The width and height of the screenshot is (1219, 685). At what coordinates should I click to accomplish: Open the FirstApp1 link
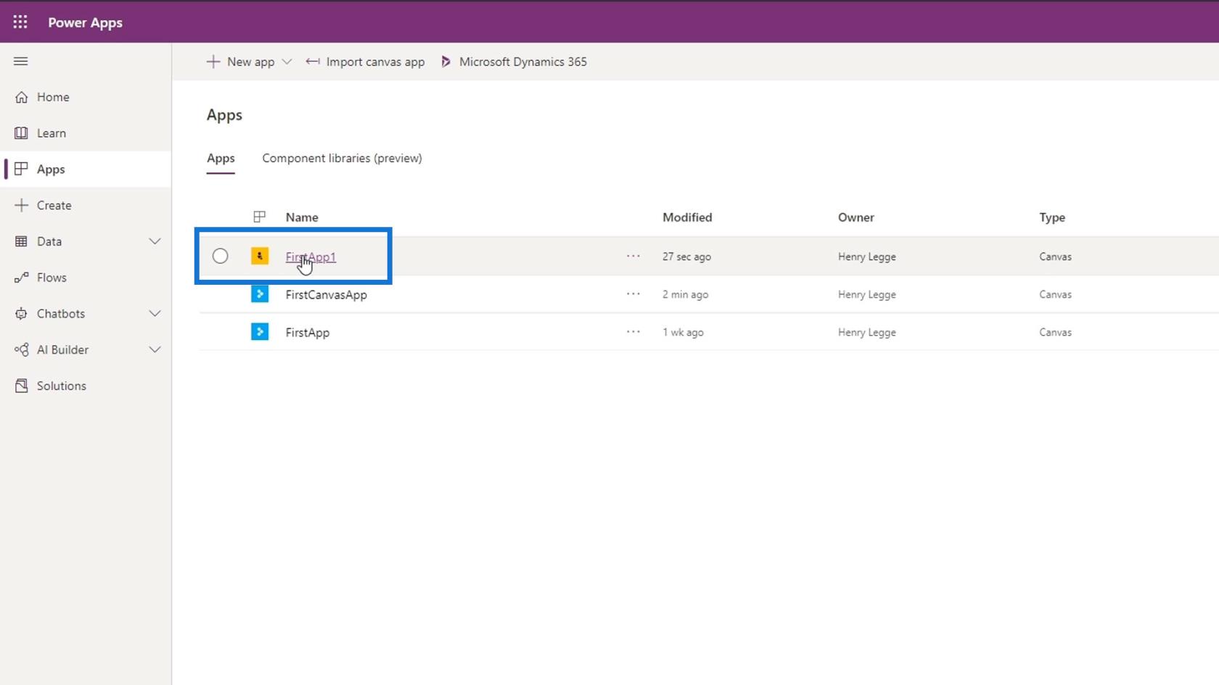(311, 257)
